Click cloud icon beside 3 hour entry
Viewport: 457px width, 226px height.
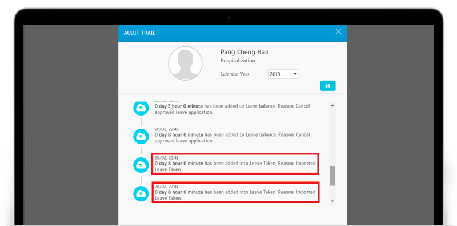pyautogui.click(x=141, y=108)
